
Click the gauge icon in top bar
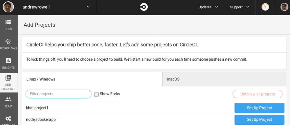265,7
